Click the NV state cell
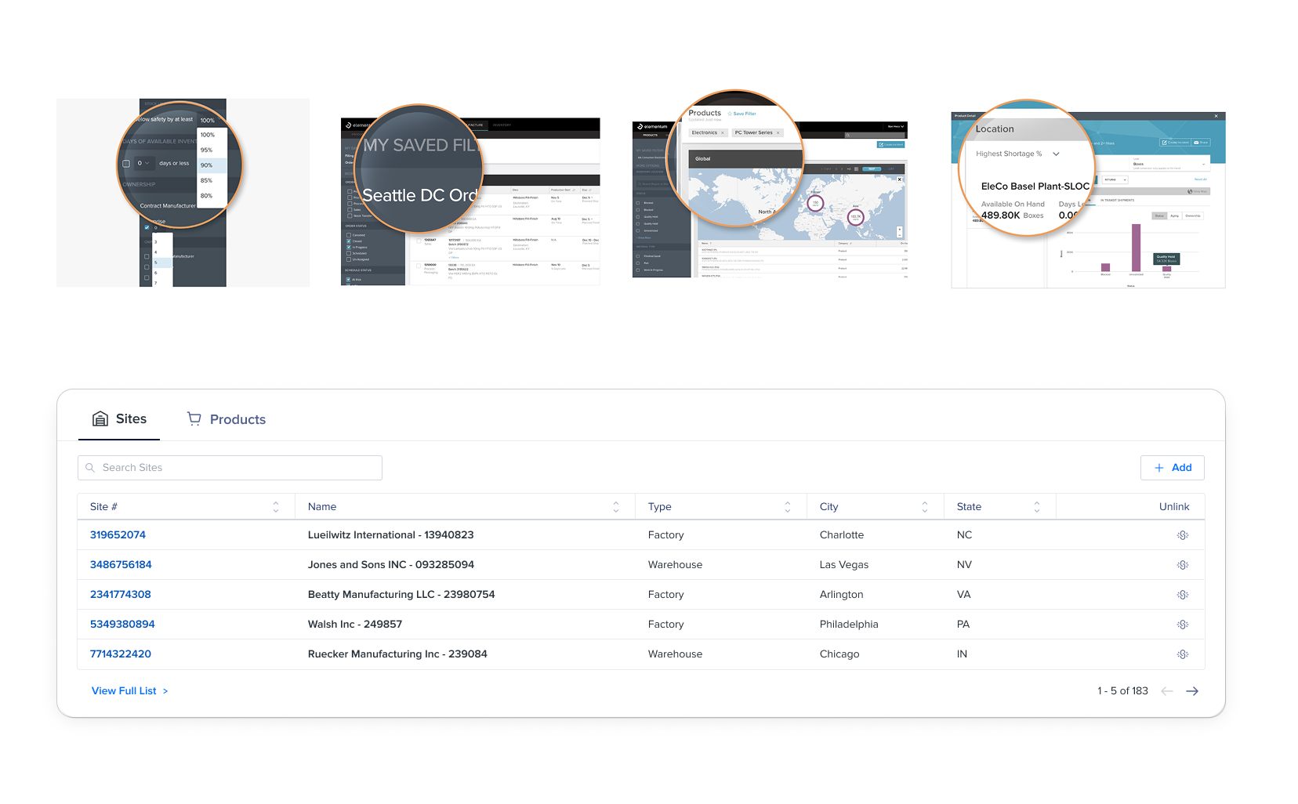 [x=964, y=565]
